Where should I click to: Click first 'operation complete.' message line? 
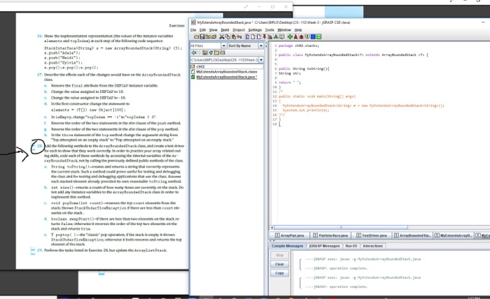tap(336, 268)
